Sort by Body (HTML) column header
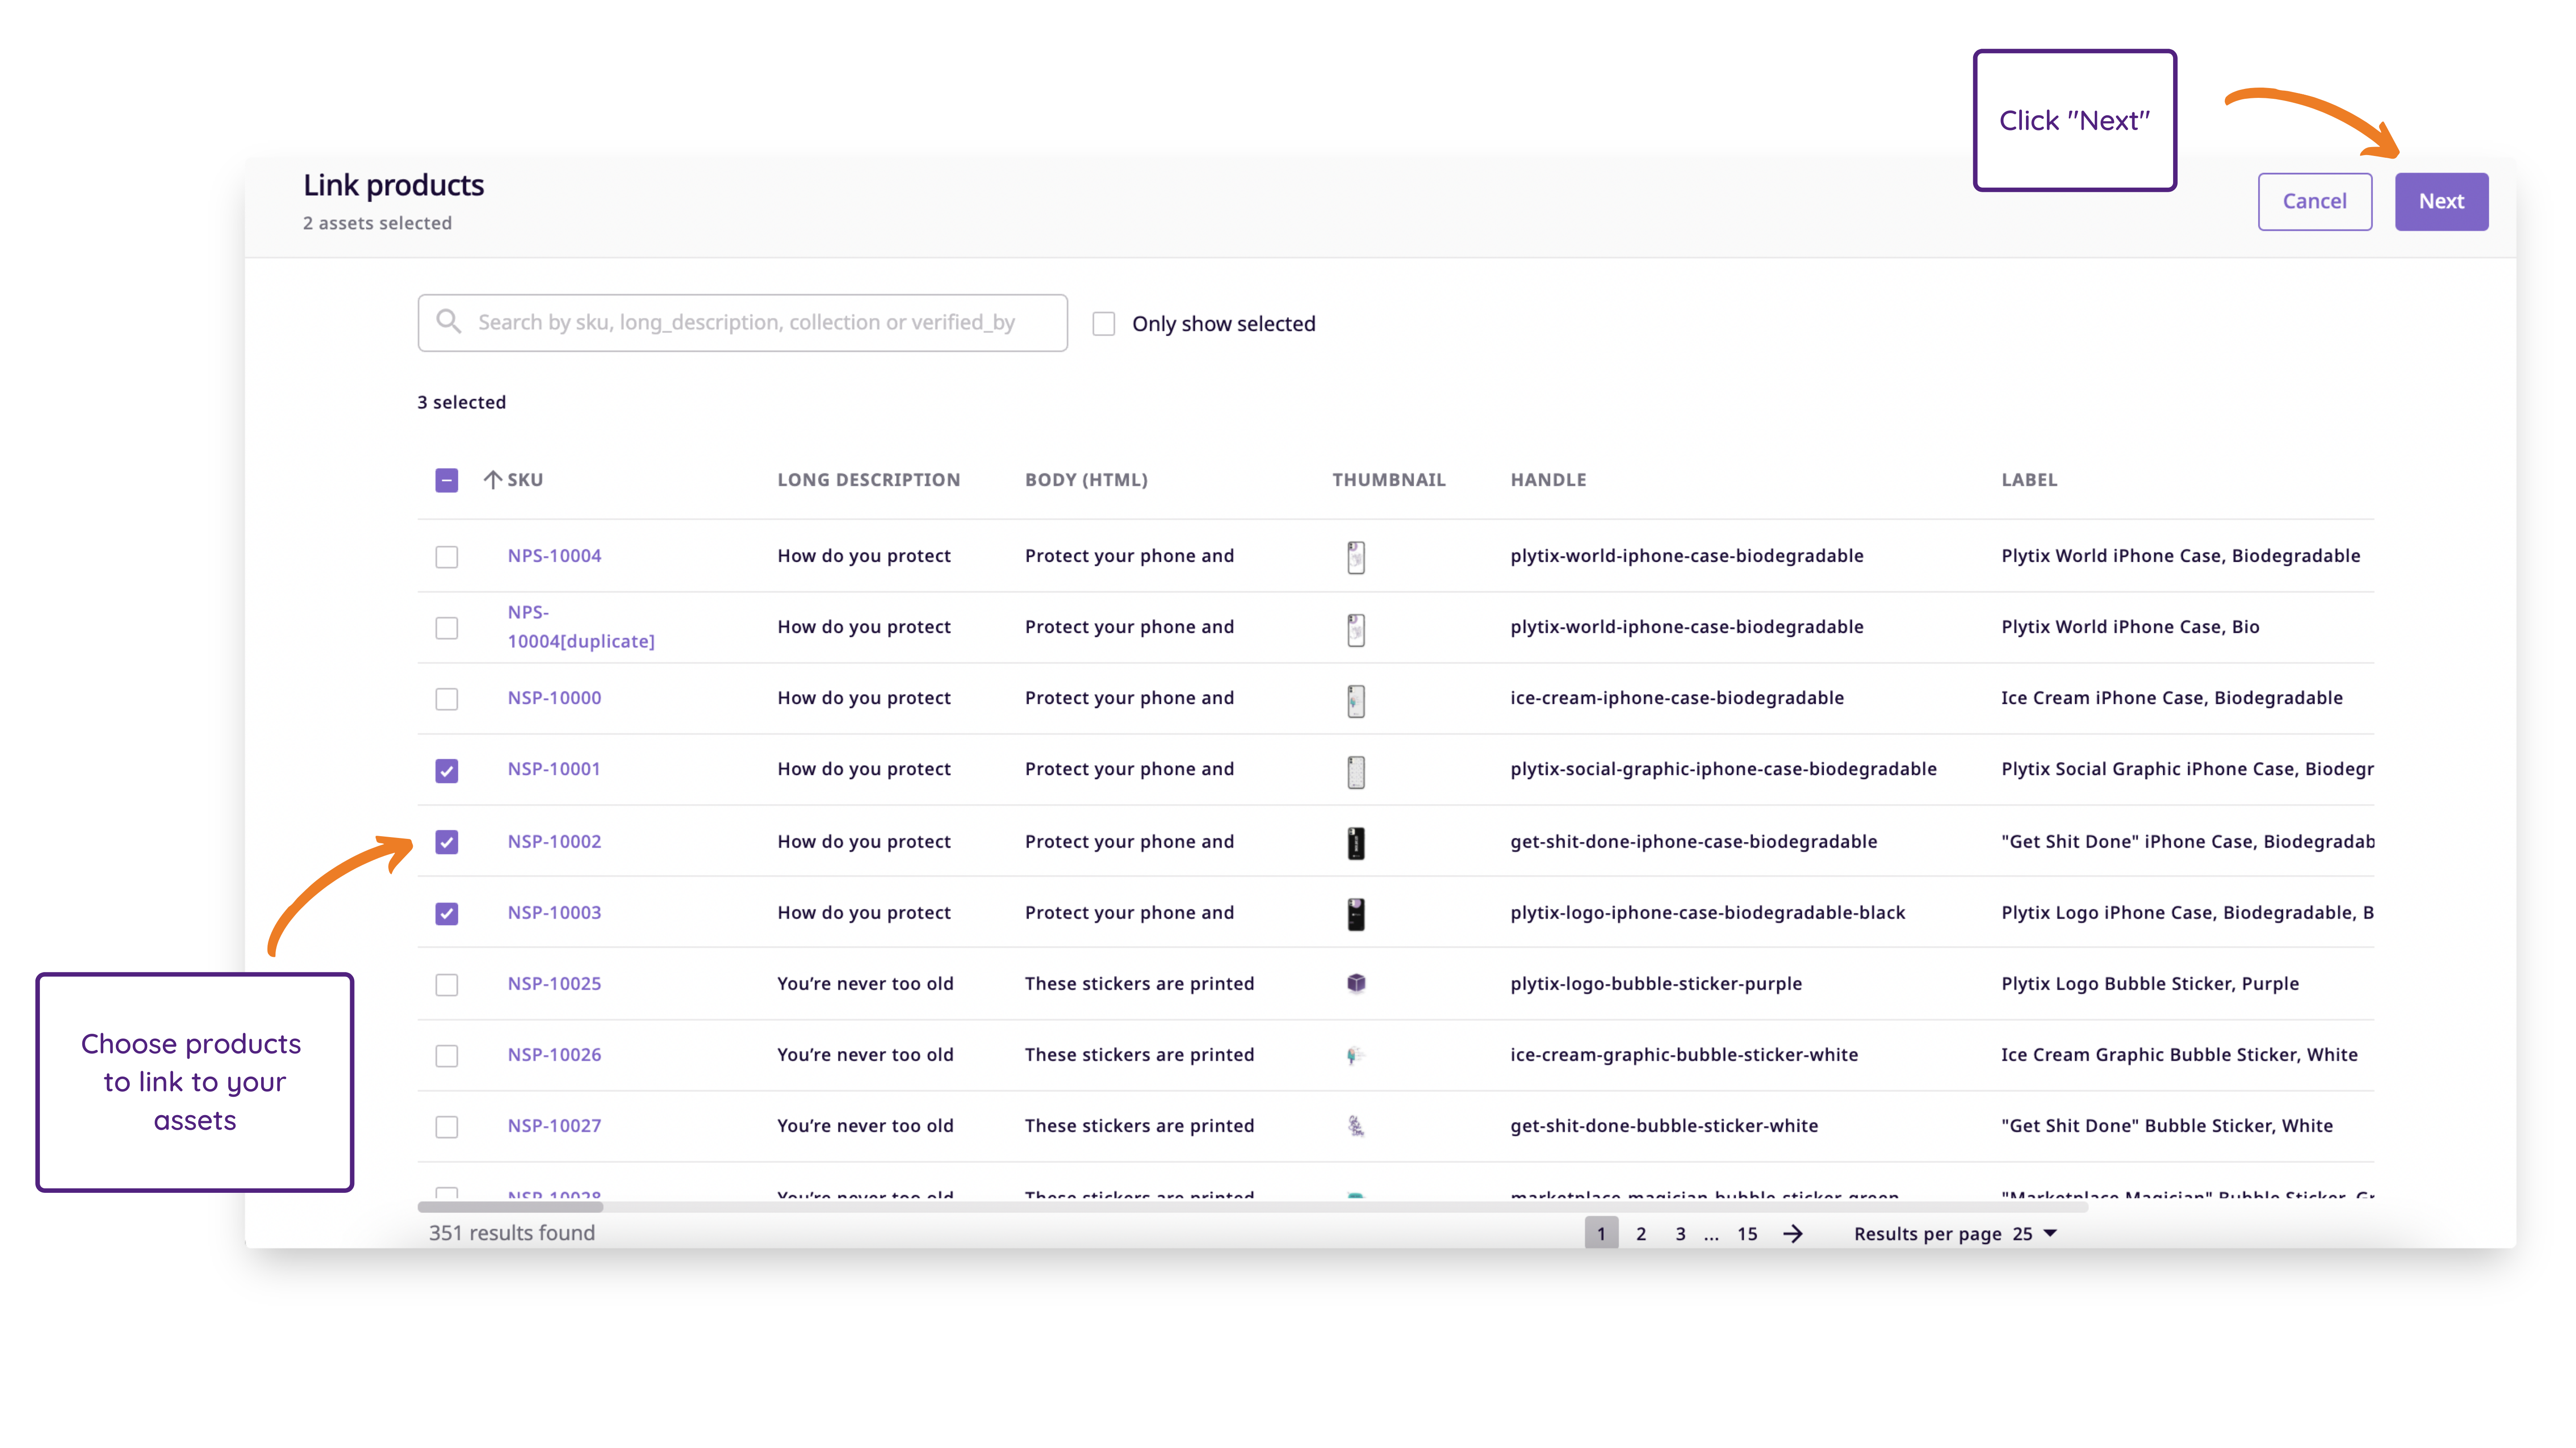Viewport: 2576px width, 1448px height. [1086, 480]
